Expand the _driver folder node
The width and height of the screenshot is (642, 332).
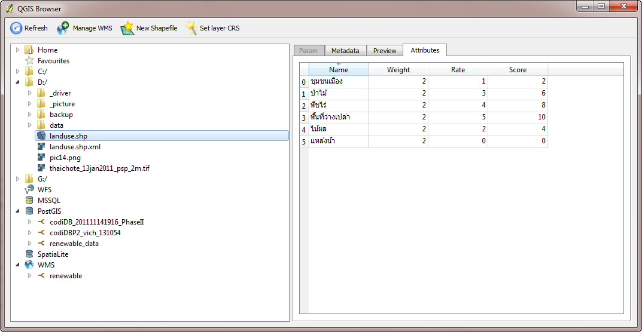pyautogui.click(x=29, y=93)
